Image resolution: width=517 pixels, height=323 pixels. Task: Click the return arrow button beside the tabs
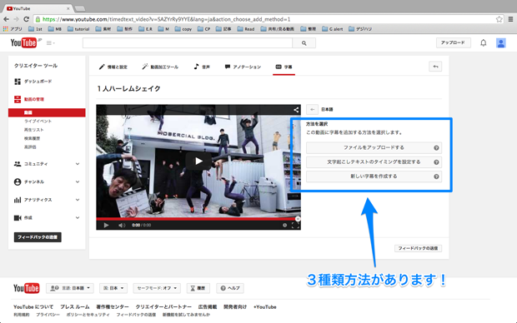(x=435, y=67)
